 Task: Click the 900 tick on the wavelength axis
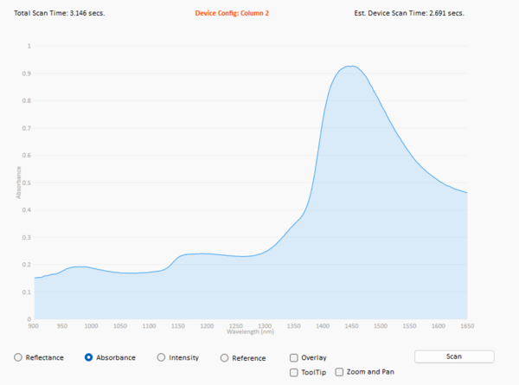coord(34,326)
